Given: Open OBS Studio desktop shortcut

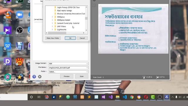Looking at the screenshot, I should (20, 32).
